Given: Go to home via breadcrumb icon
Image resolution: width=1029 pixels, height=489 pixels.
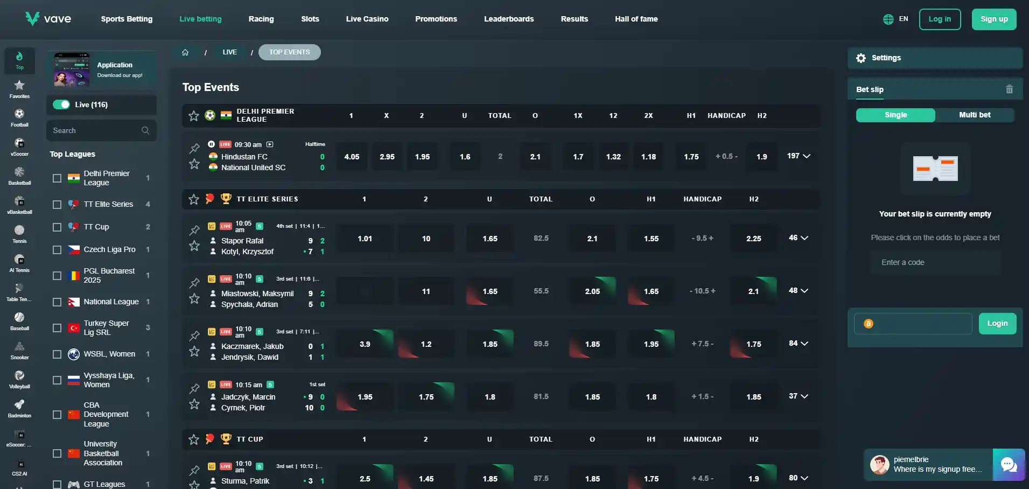Looking at the screenshot, I should coord(185,52).
